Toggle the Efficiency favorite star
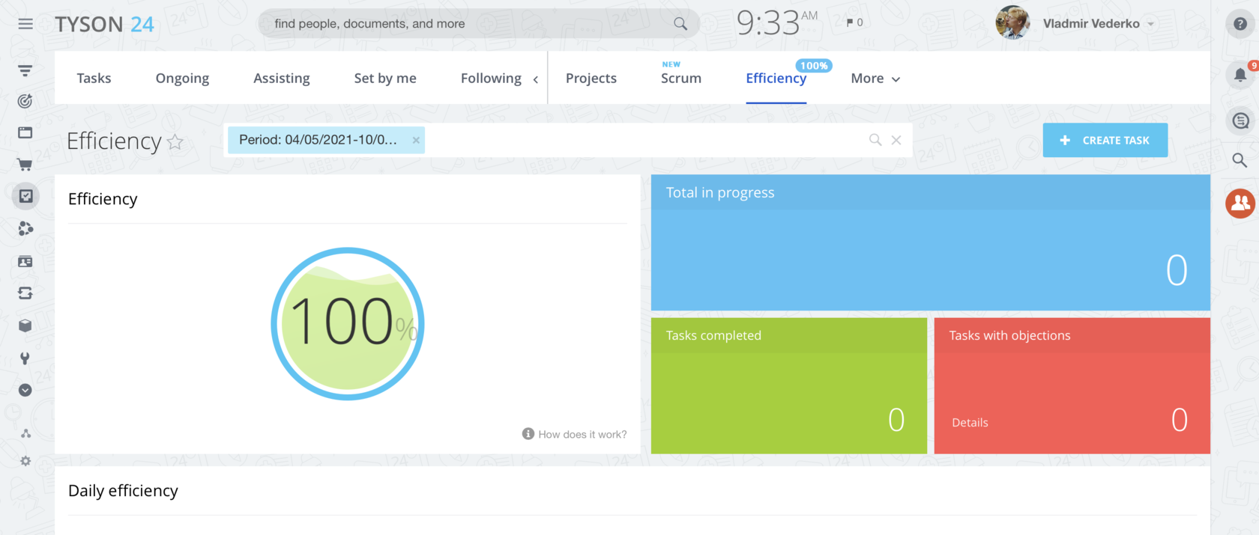1259x535 pixels. pos(175,141)
